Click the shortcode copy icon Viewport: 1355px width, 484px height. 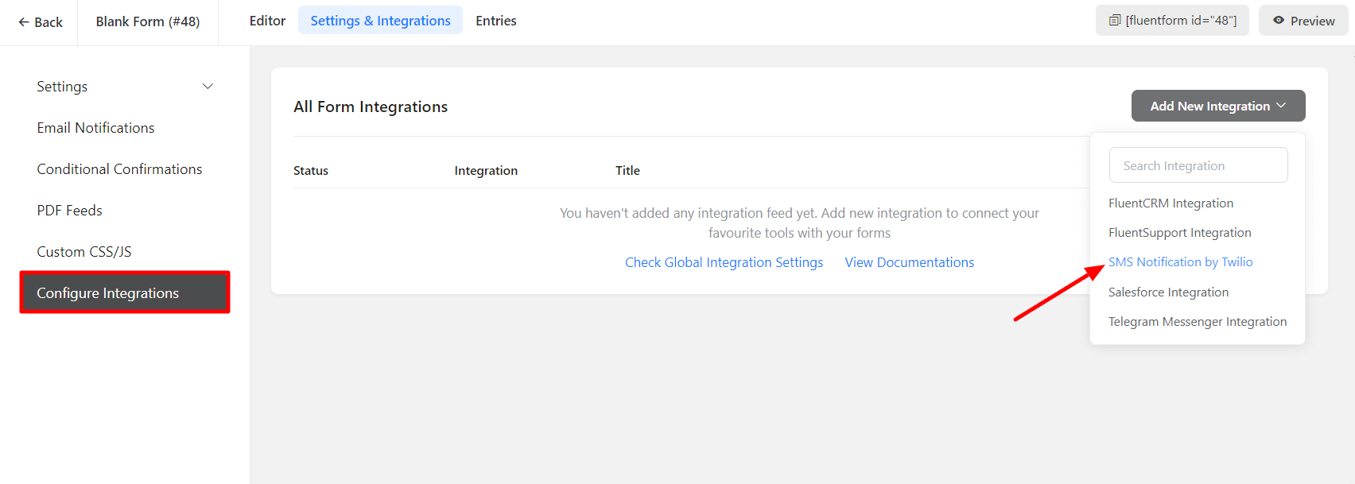point(1115,21)
